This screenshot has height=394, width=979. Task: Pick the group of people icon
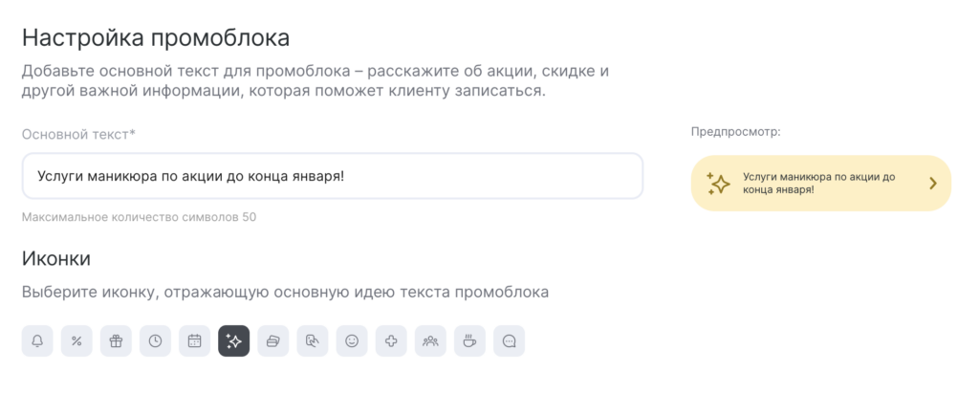[430, 341]
